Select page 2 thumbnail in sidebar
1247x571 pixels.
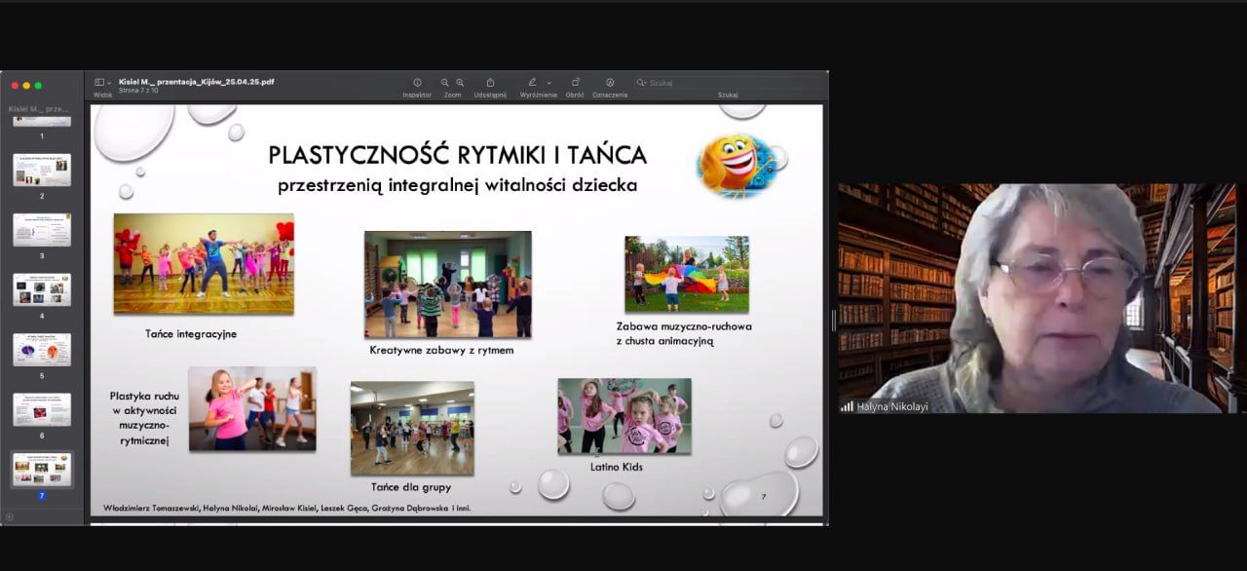pyautogui.click(x=42, y=170)
